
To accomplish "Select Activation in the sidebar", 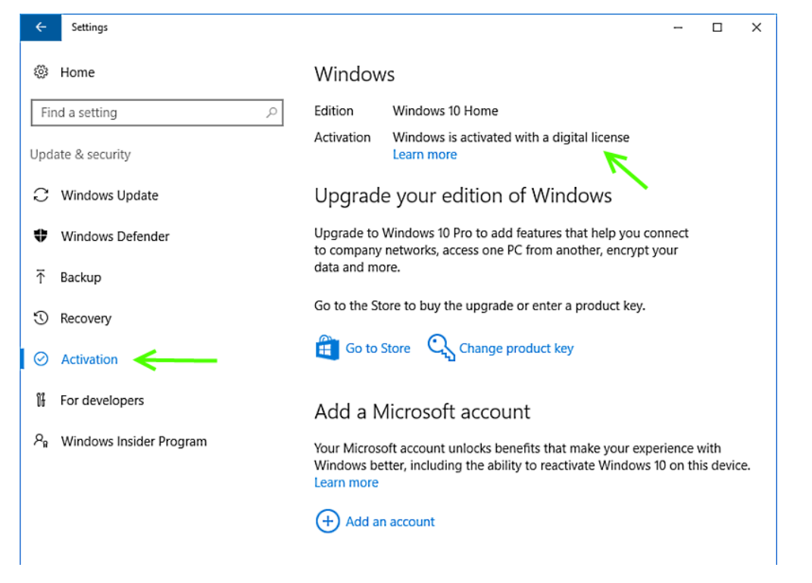I will pyautogui.click(x=89, y=360).
